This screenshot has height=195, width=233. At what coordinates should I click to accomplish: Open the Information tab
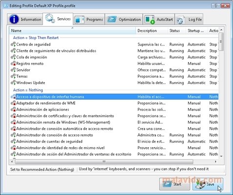coord(25,19)
